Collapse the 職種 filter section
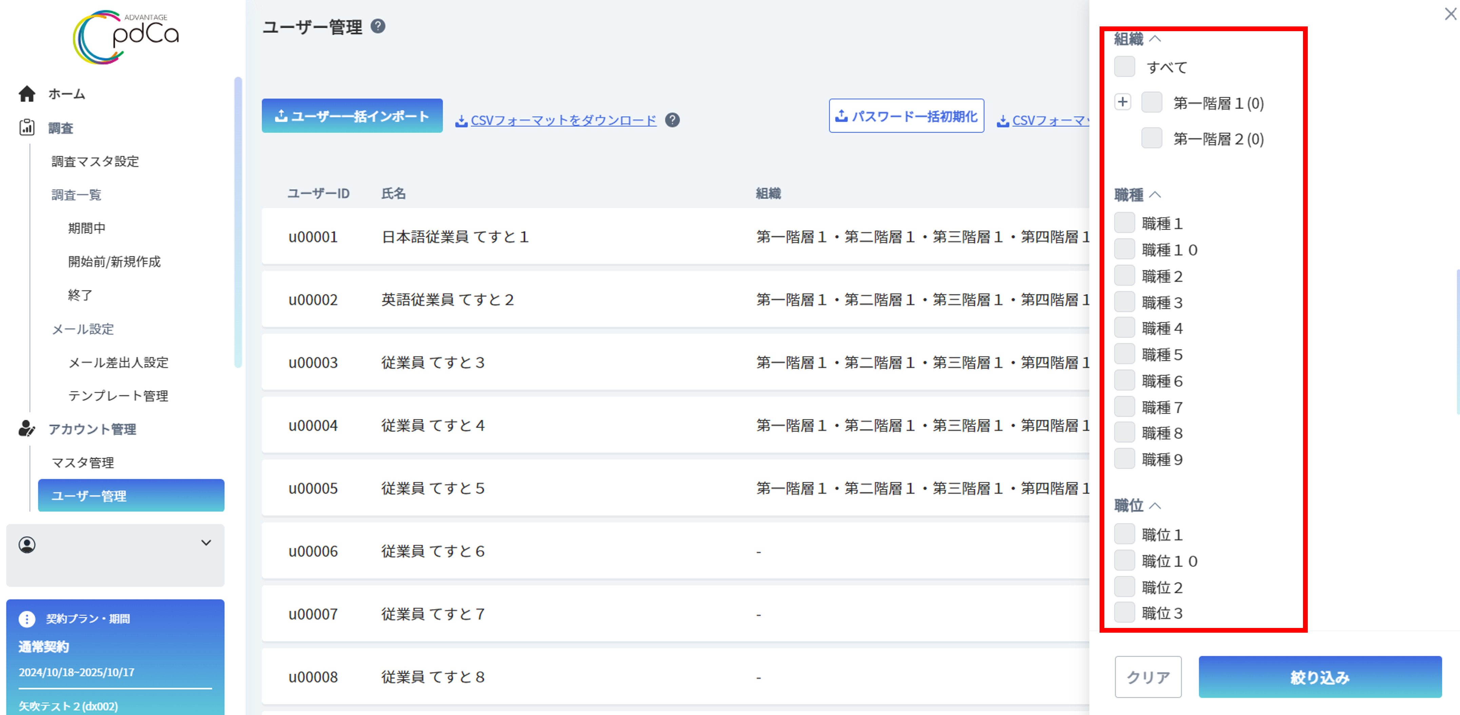 (1155, 195)
